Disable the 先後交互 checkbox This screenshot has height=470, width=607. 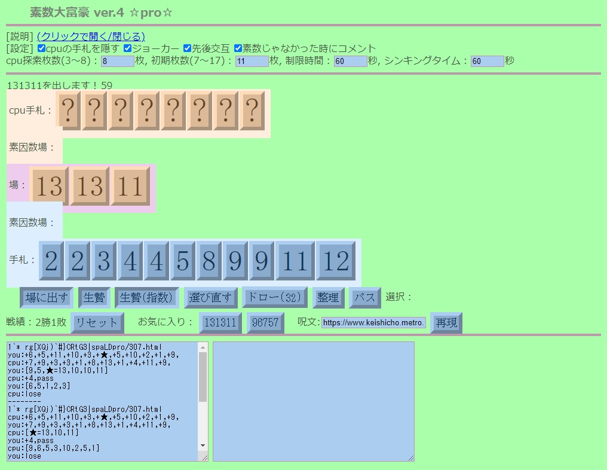pos(188,48)
